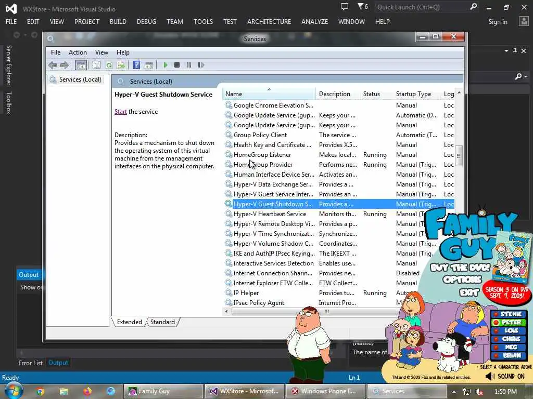Screen dimensions: 533x399
Task: Click the Family Guy sound speaker icon
Action: 490,376
